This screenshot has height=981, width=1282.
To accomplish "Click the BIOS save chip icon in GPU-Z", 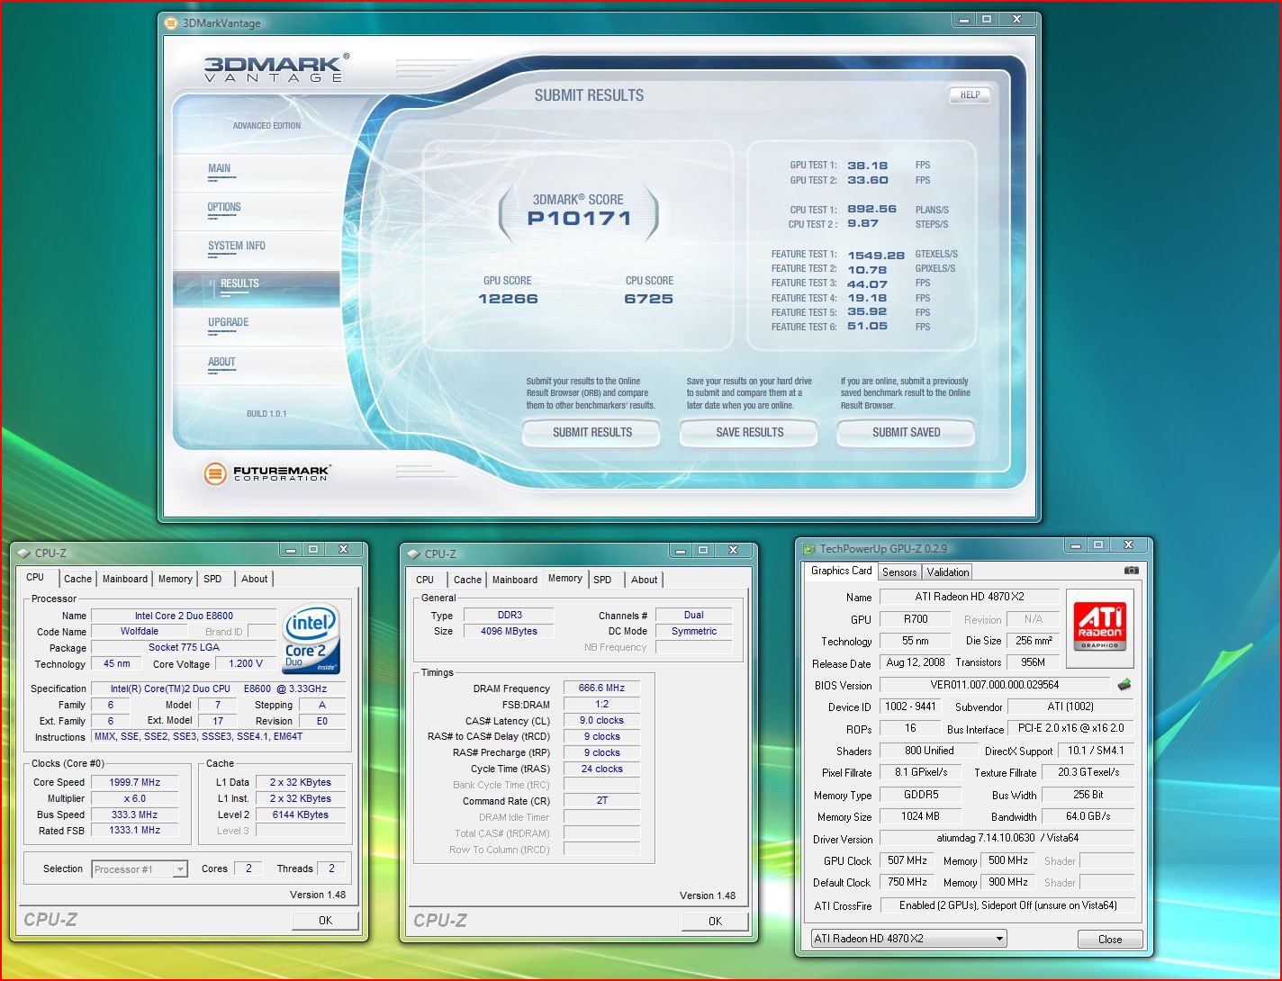I will [x=1124, y=684].
